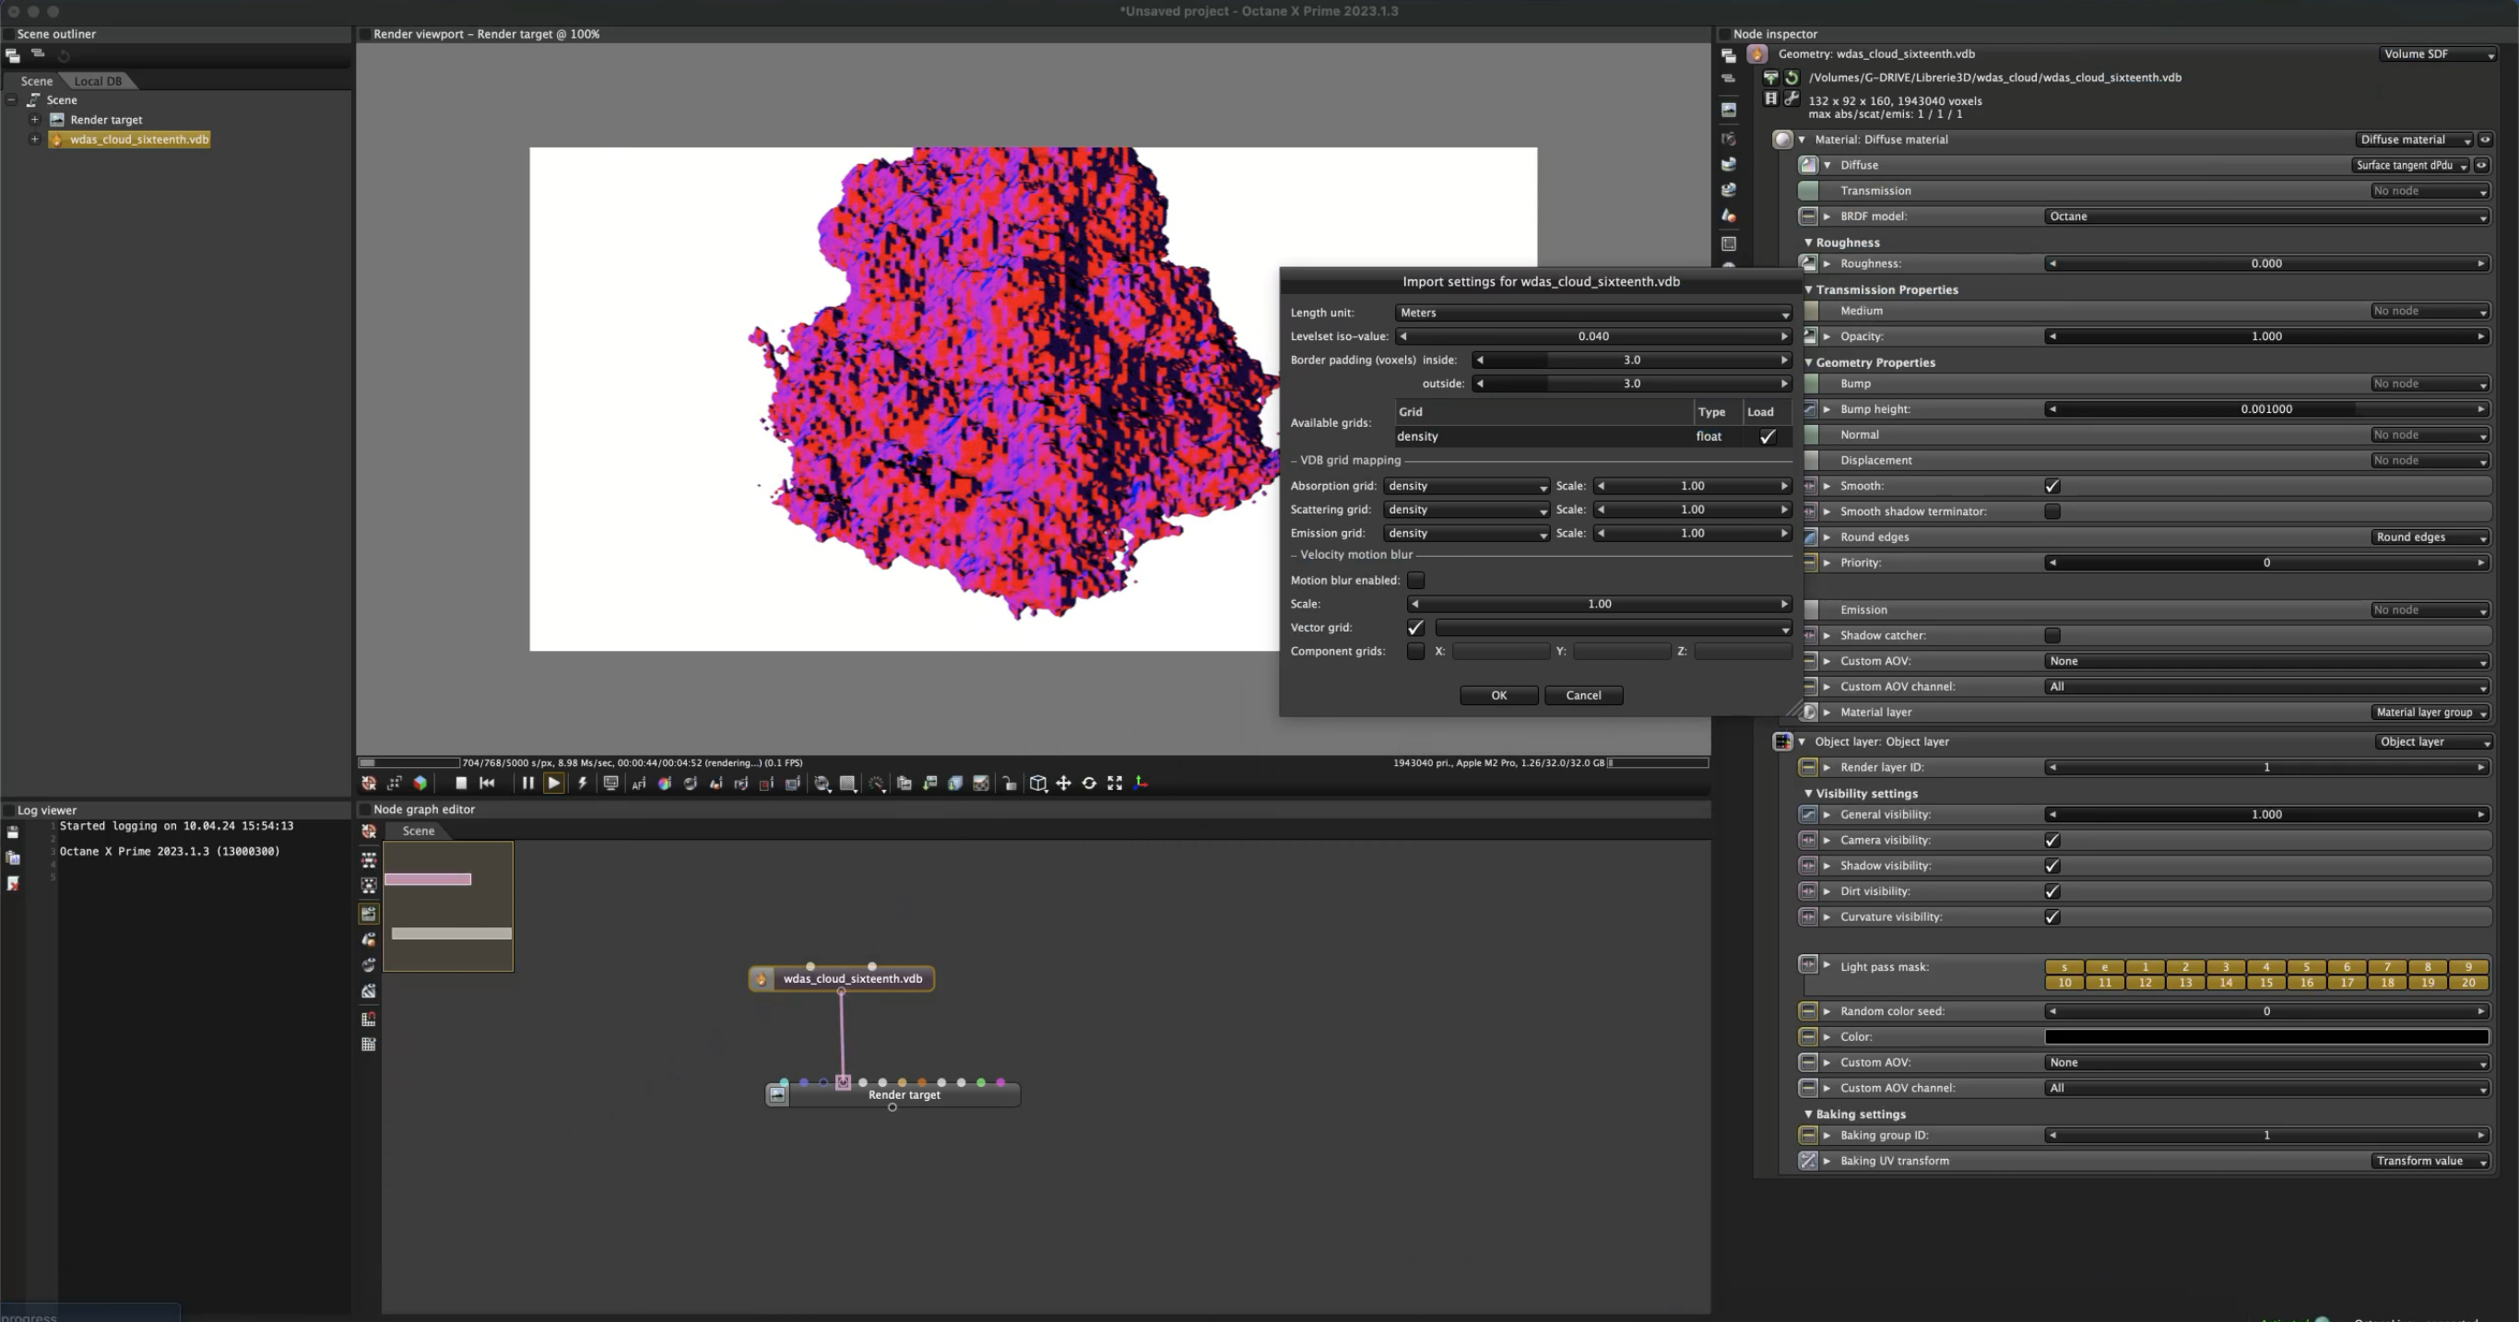Click the black Color swatch in Object layer
This screenshot has width=2519, height=1322.
tap(2265, 1036)
